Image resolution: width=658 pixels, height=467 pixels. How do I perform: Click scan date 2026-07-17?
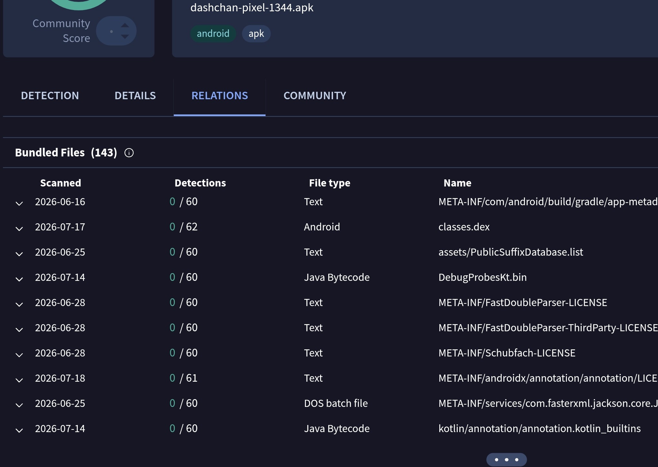click(60, 227)
